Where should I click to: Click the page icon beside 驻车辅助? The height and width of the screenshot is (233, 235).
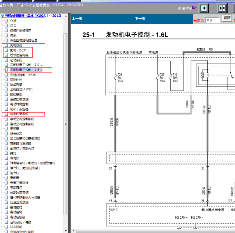click(6, 227)
